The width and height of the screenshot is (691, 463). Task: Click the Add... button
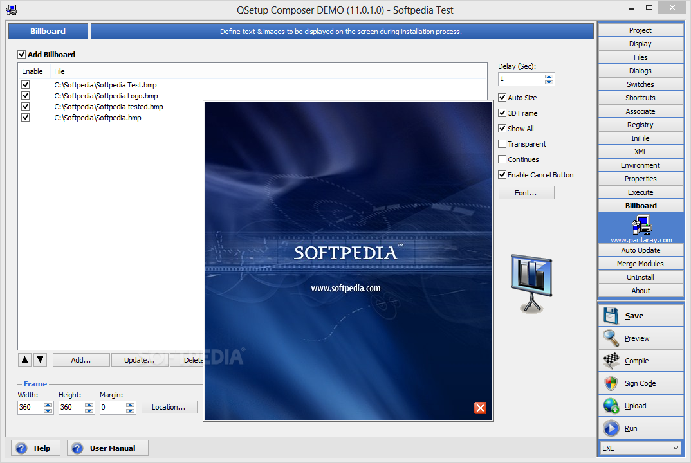point(81,360)
